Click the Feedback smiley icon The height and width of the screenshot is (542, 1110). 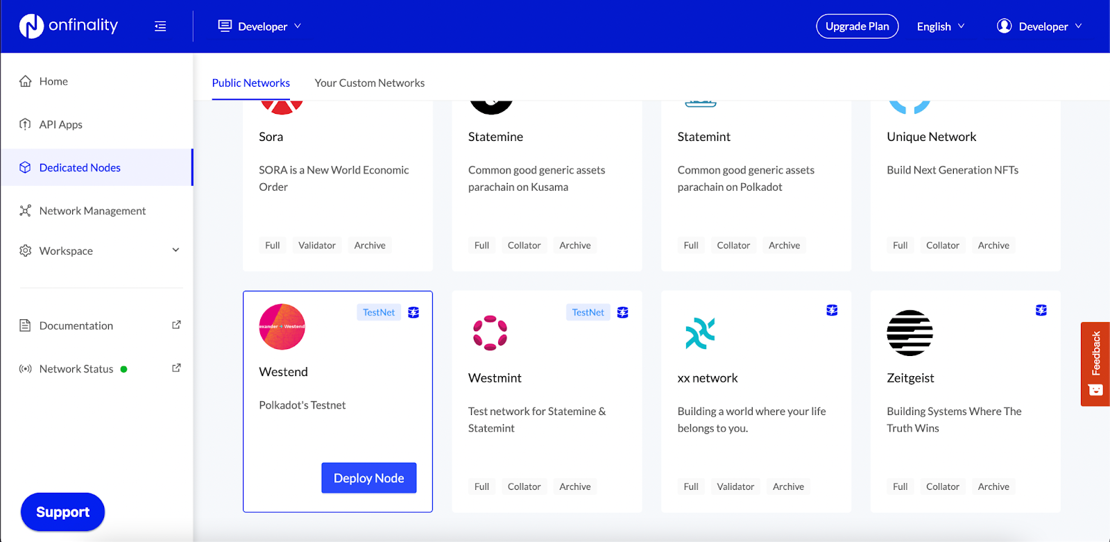(x=1095, y=390)
